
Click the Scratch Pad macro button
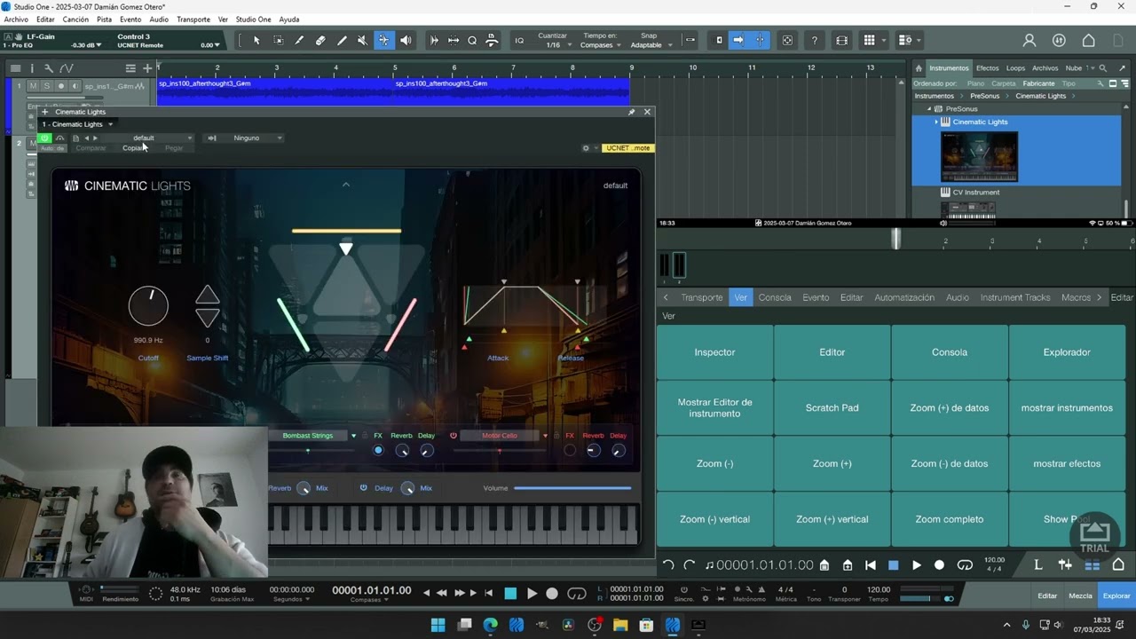[832, 408]
